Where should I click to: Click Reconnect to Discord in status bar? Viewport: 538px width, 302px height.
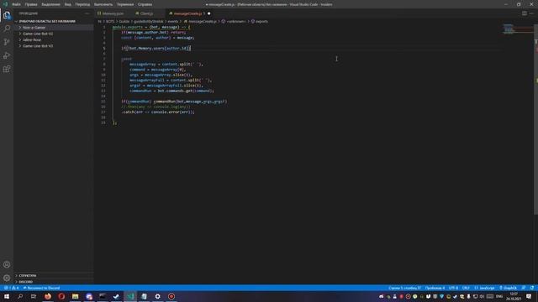(x=41, y=288)
